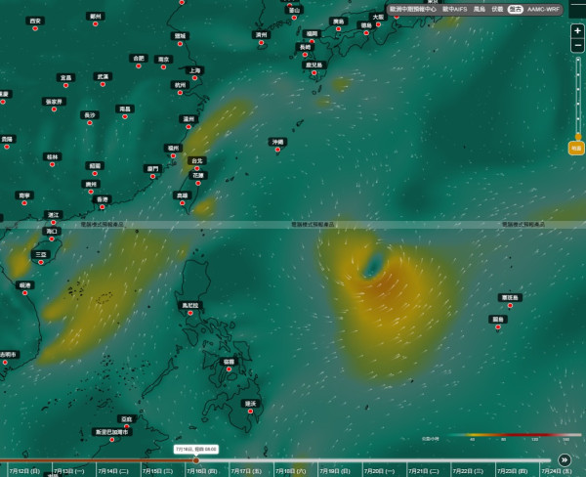Select 7月22日 on the date timeline
Image resolution: width=586 pixels, height=477 pixels.
click(468, 471)
